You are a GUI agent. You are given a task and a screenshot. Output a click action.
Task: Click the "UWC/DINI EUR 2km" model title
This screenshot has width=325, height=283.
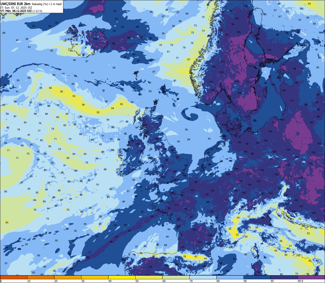point(15,4)
